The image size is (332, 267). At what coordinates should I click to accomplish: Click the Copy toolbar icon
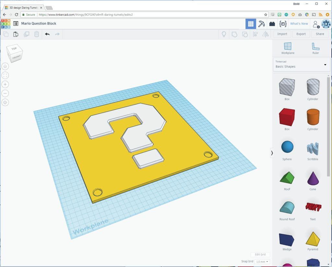[6, 34]
